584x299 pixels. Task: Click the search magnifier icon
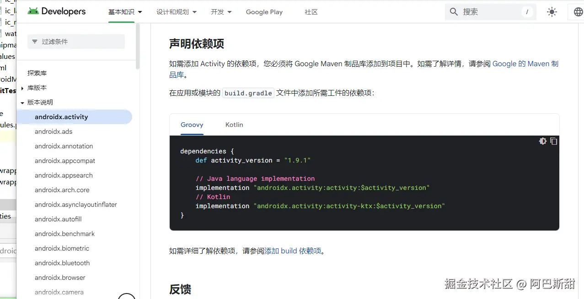pos(454,12)
